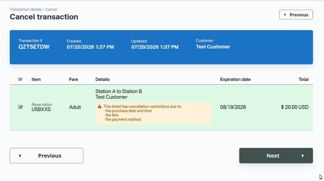Viewport: 324px width, 181px height.
Task: Click the Item column header
Action: (36, 79)
